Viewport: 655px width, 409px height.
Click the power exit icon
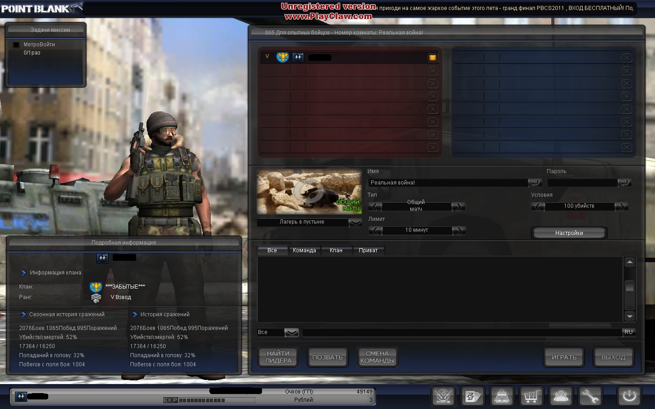(629, 396)
